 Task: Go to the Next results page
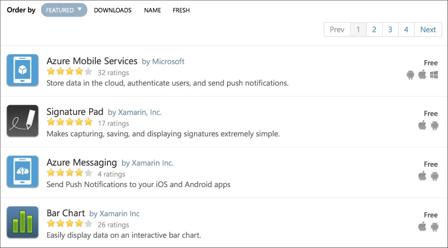(x=428, y=30)
